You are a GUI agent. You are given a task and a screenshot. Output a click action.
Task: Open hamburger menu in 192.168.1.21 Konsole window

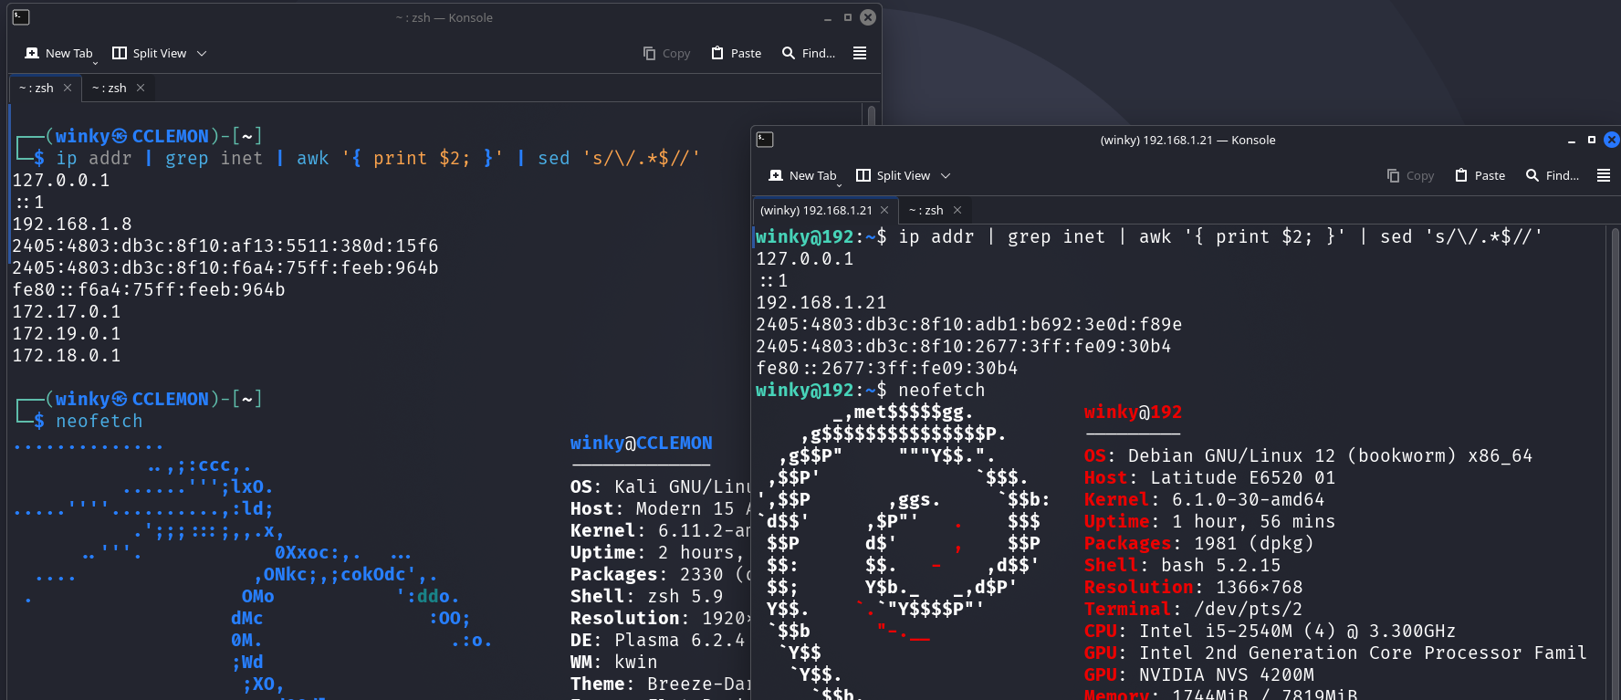coord(1604,176)
